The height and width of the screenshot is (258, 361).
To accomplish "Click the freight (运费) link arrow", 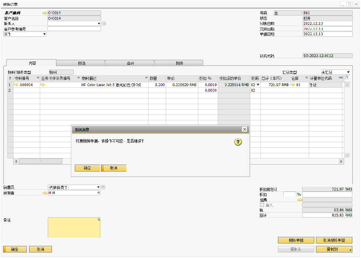I will click(x=300, y=200).
